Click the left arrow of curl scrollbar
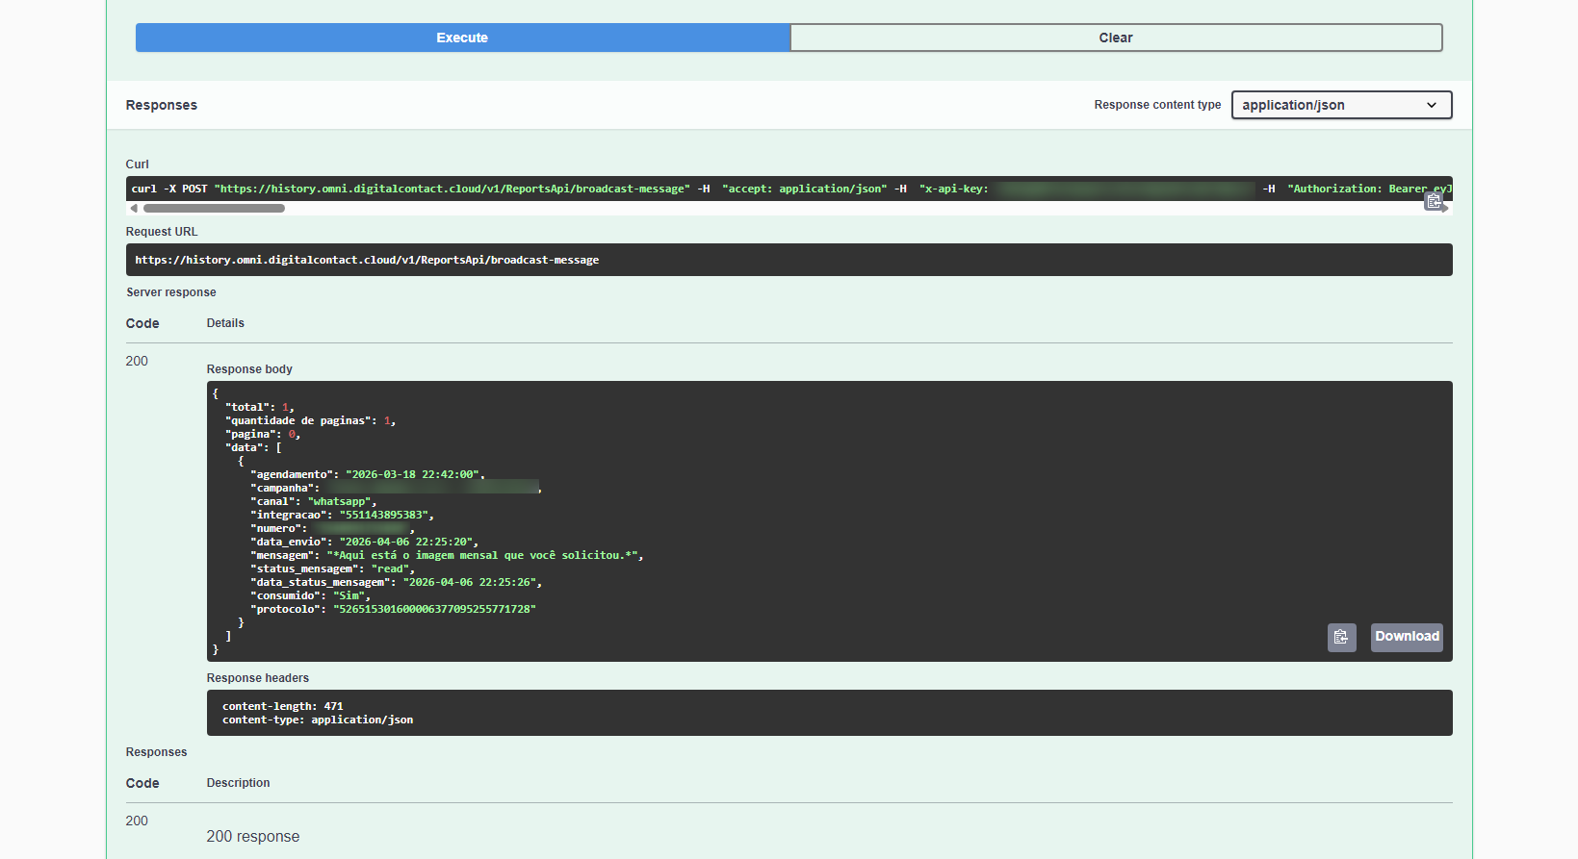The width and height of the screenshot is (1578, 859). [x=134, y=208]
